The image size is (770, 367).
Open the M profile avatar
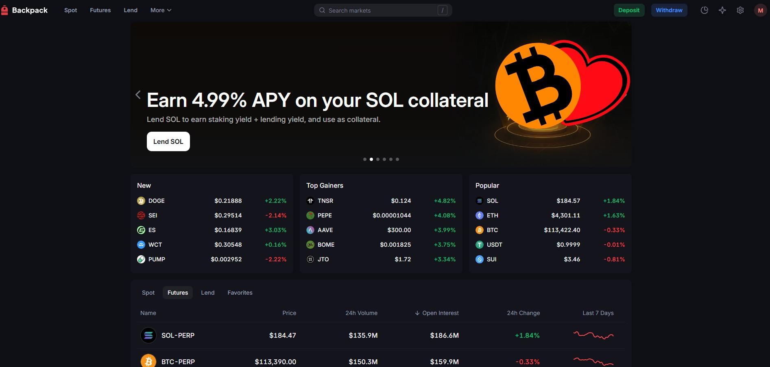click(760, 10)
